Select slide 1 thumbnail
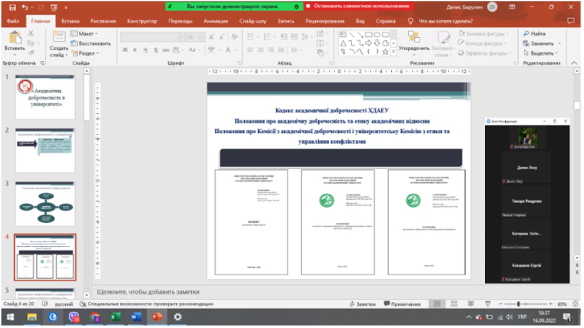The width and height of the screenshot is (584, 328). 45,96
